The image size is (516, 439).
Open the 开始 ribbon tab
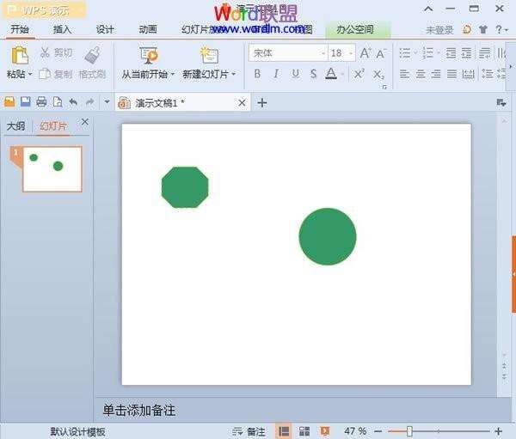[20, 29]
